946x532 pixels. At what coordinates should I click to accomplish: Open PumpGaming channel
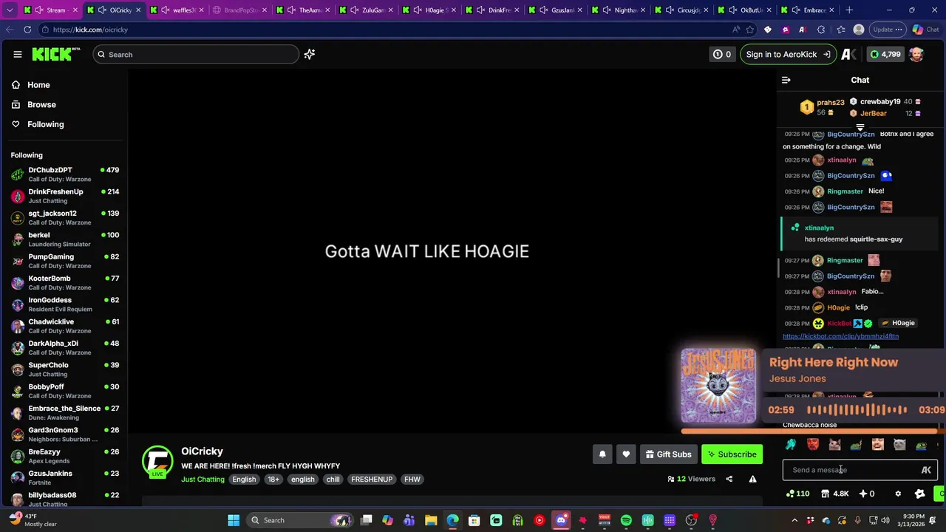pos(65,261)
